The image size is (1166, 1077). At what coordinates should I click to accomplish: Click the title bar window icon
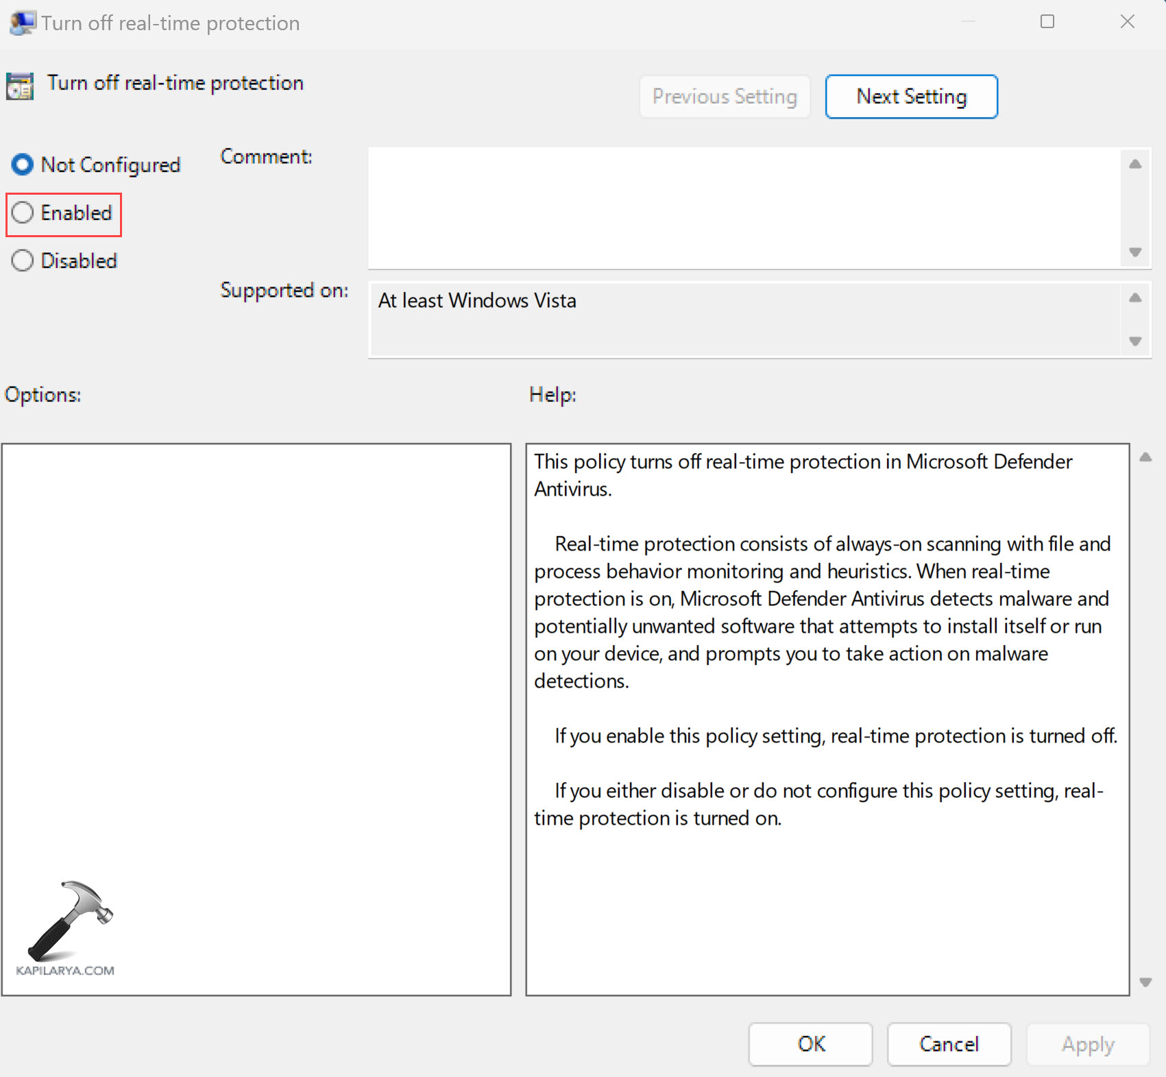pos(21,23)
